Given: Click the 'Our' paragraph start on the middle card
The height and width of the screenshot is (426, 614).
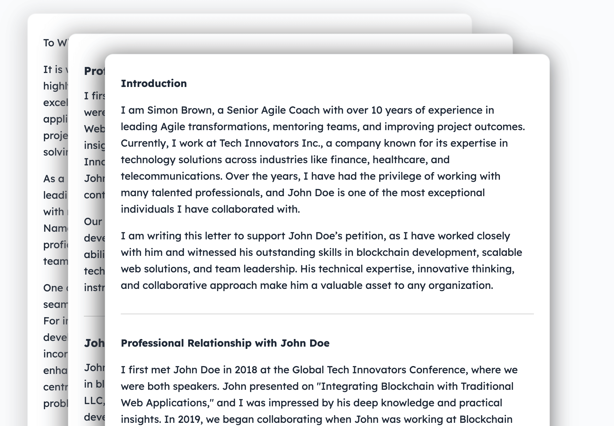Looking at the screenshot, I should click(93, 222).
